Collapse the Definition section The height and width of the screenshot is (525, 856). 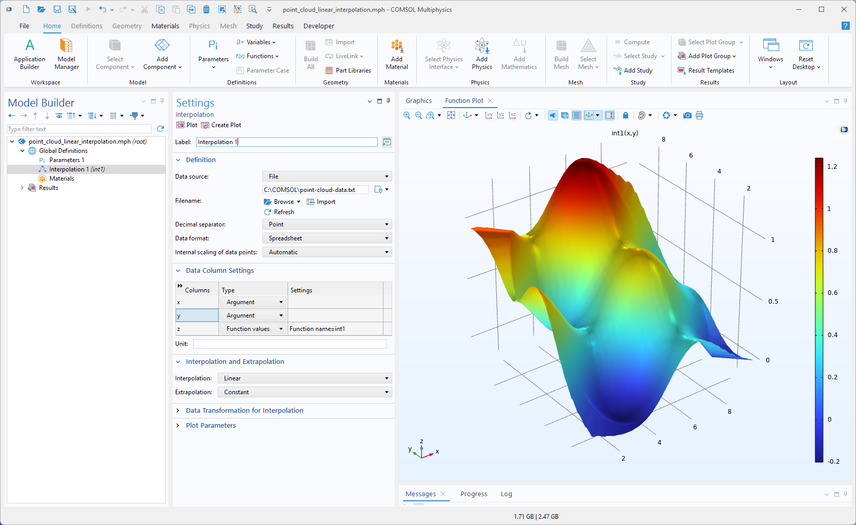178,160
